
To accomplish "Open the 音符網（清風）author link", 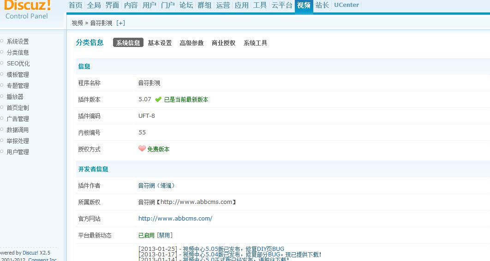I will point(157,186).
